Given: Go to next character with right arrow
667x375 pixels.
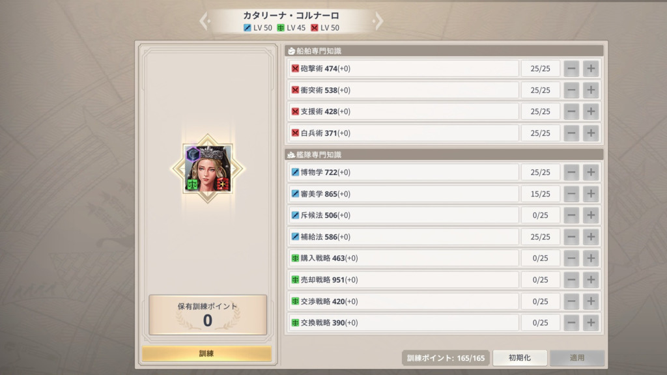Looking at the screenshot, I should coord(378,21).
